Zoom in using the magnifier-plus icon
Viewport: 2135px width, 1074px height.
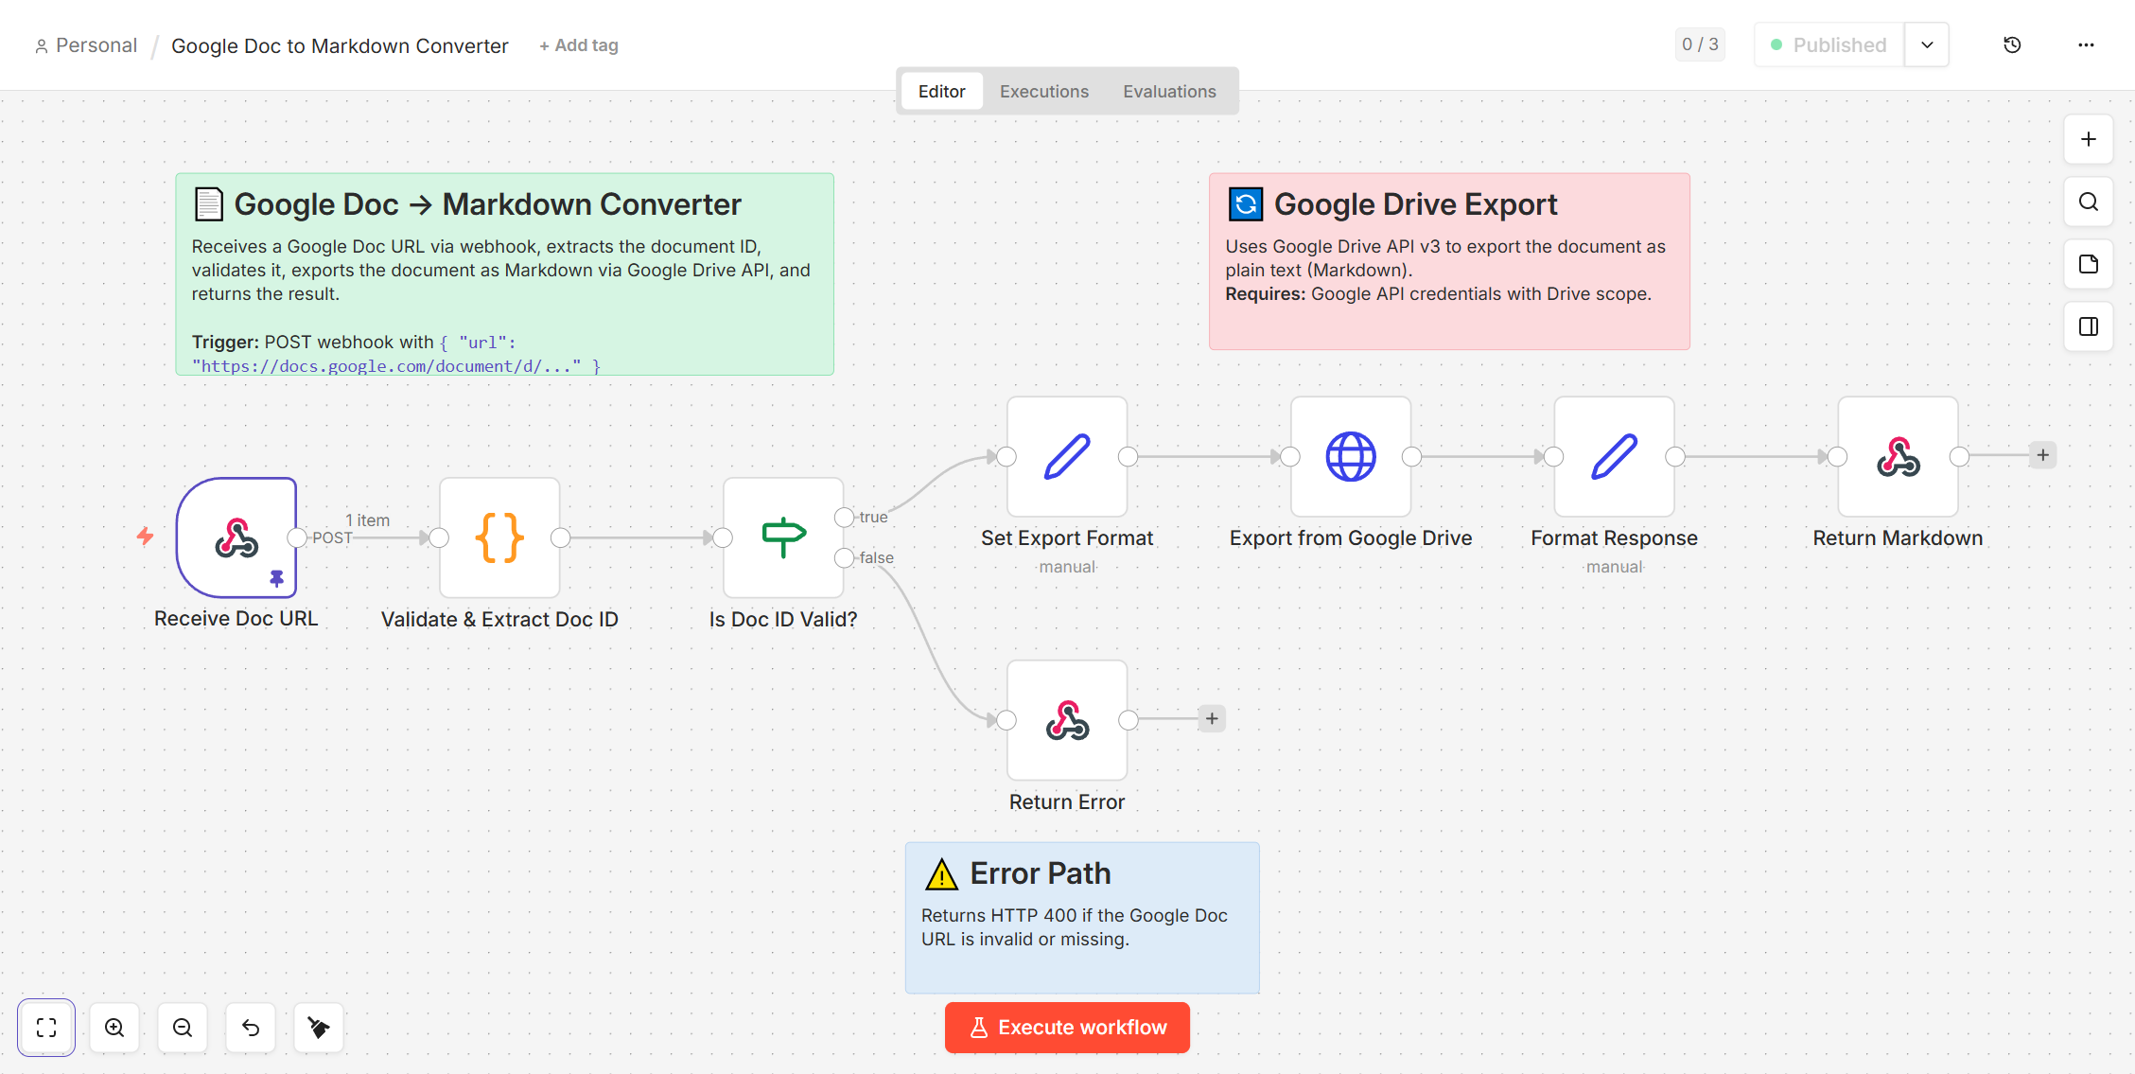pyautogui.click(x=114, y=1027)
